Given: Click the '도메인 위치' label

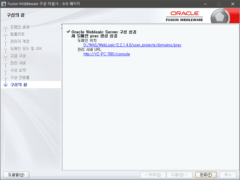Looking at the screenshot, I should pos(87,41).
